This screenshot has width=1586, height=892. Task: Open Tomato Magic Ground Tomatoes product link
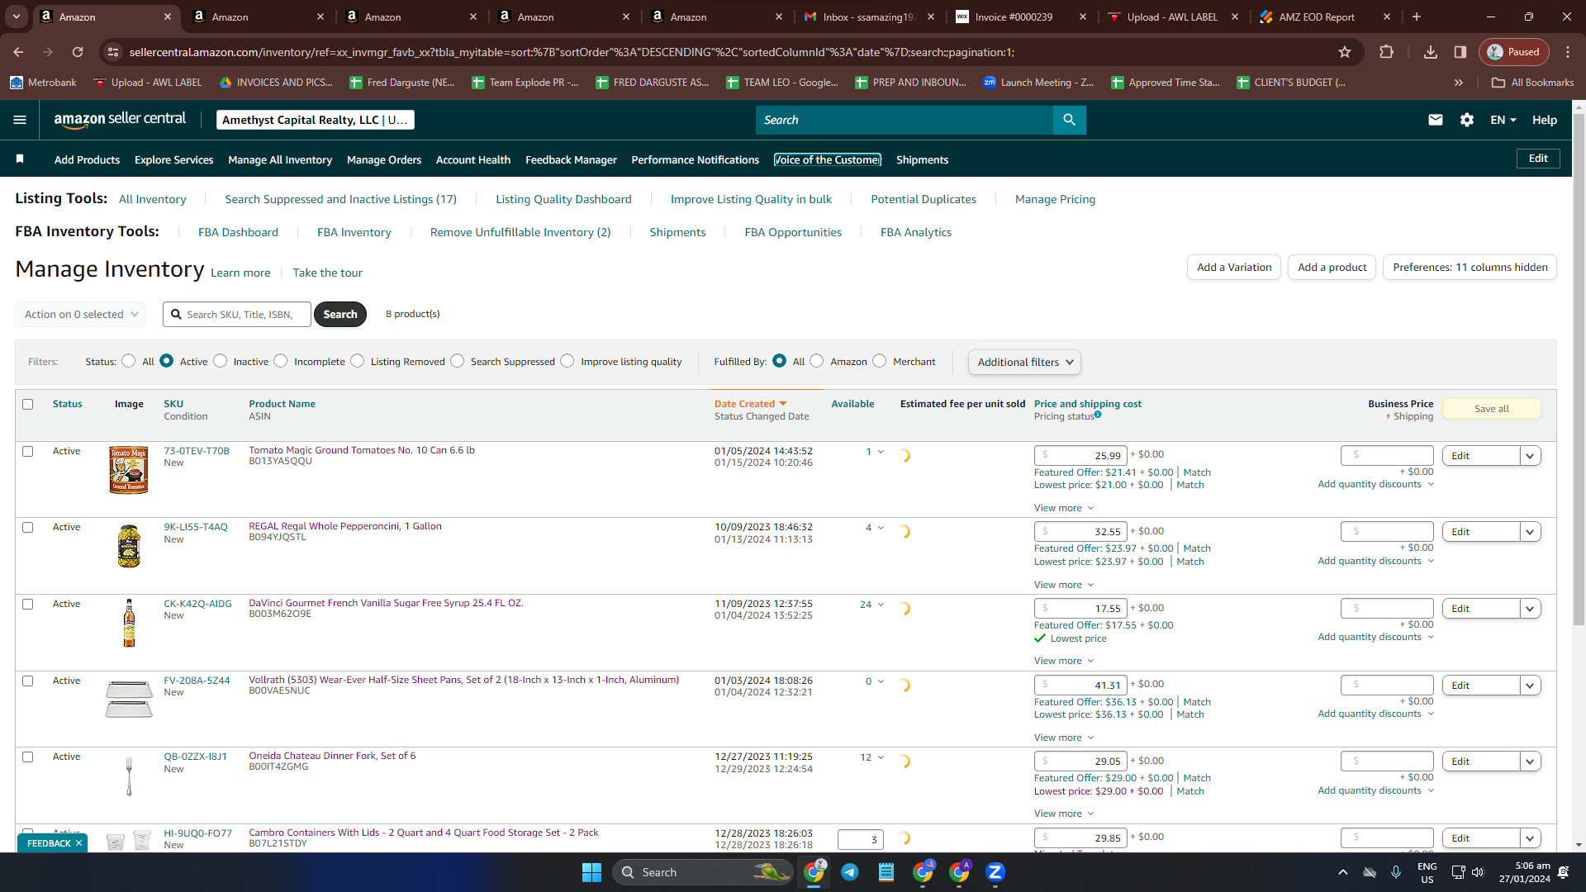pyautogui.click(x=362, y=450)
